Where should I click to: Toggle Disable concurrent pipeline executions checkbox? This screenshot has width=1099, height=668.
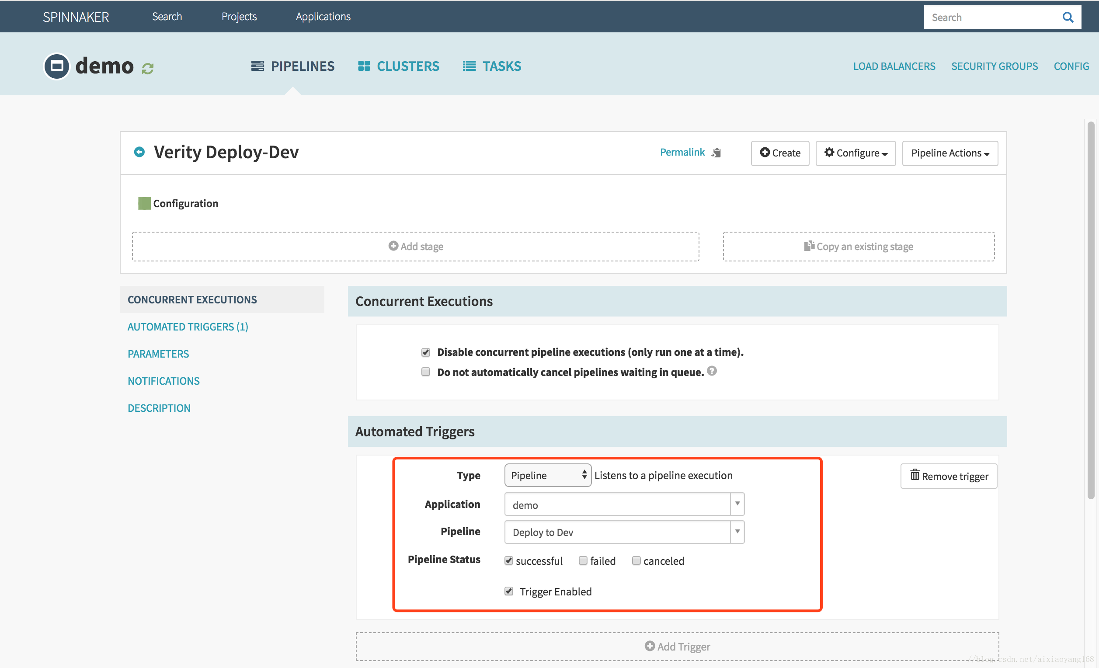425,352
